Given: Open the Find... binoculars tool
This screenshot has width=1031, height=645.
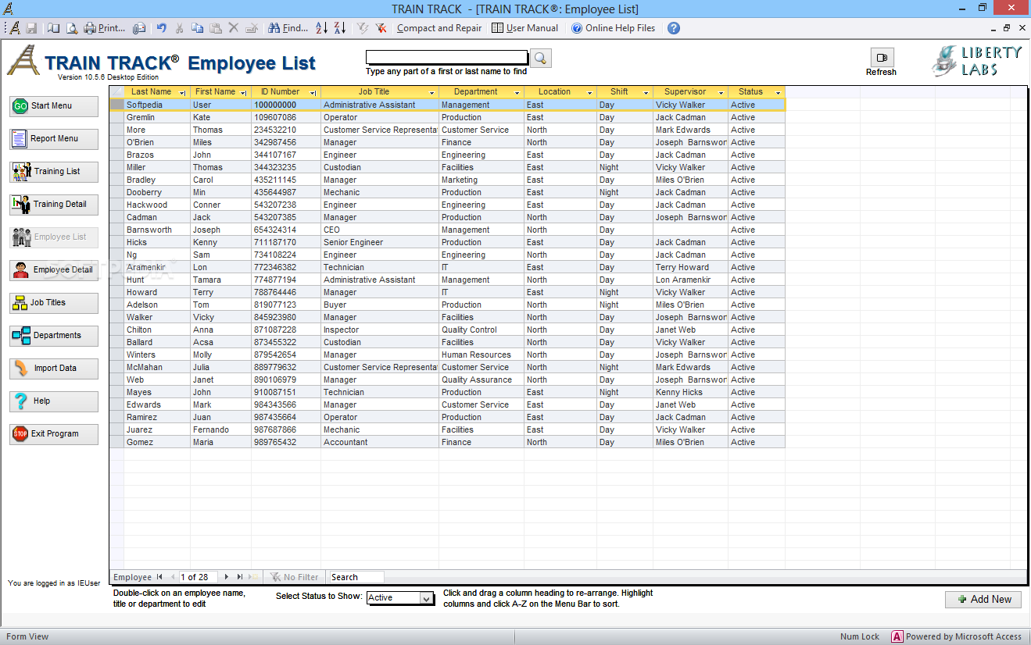Looking at the screenshot, I should 288,28.
